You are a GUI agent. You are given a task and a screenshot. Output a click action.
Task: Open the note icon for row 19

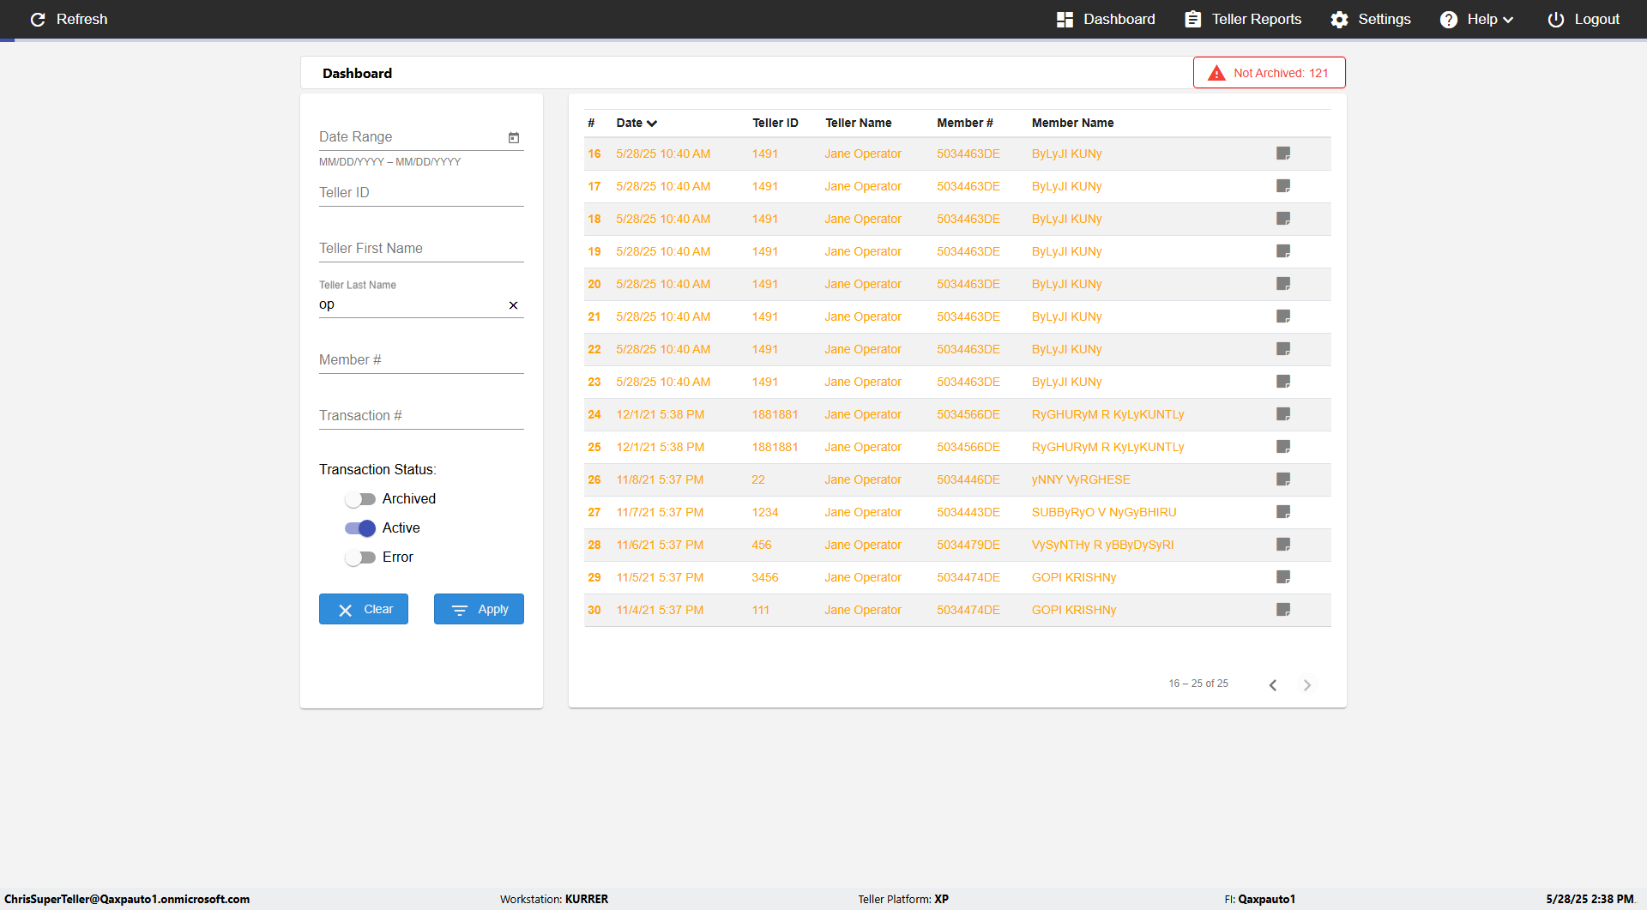pyautogui.click(x=1283, y=251)
